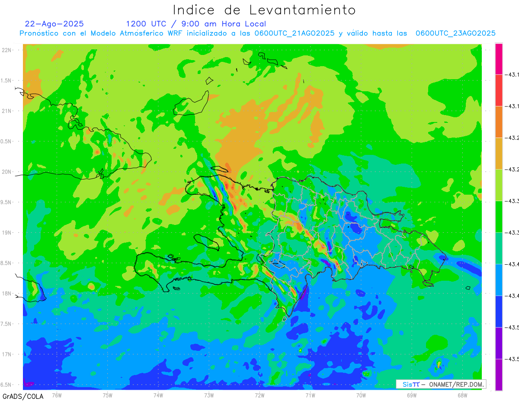Click the 'Indice de Levantamiento' title
This screenshot has height=401, width=519.
click(264, 10)
